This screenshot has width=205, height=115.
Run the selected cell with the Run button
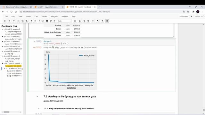(41, 21)
